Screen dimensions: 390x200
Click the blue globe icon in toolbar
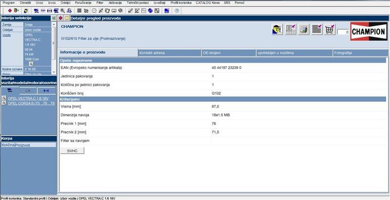point(150,10)
